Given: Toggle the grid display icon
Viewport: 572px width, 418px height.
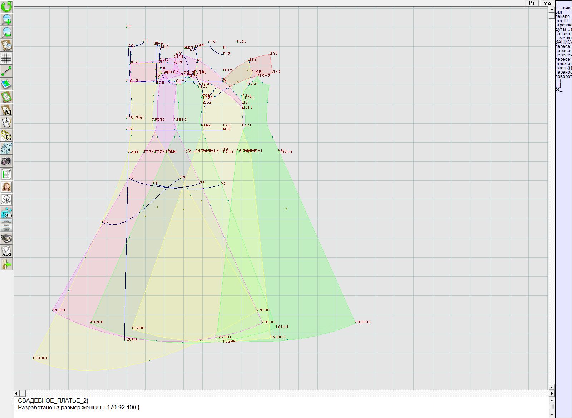Looking at the screenshot, I should point(6,58).
